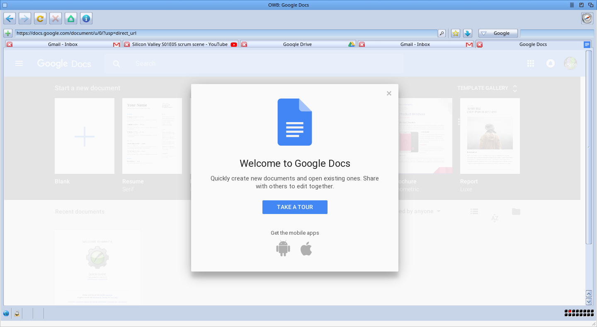Click the scrollbar down arrow at bottom right
The width and height of the screenshot is (597, 327).
pyautogui.click(x=589, y=302)
